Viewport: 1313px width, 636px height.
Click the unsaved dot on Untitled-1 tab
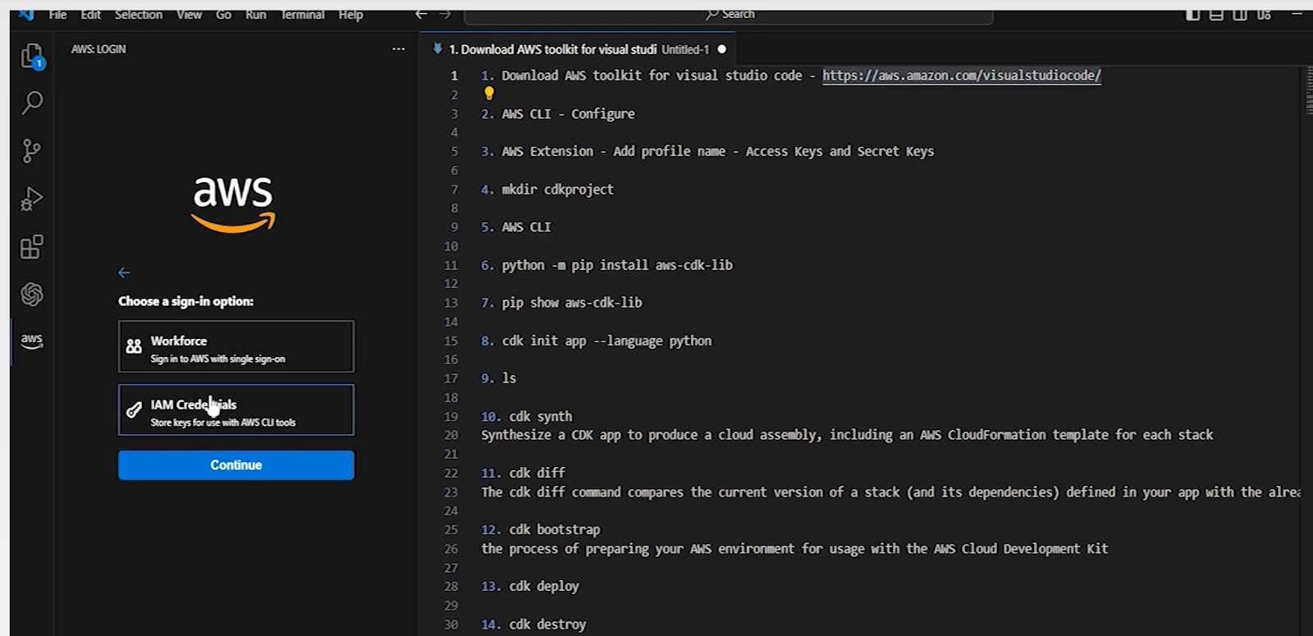[722, 49]
